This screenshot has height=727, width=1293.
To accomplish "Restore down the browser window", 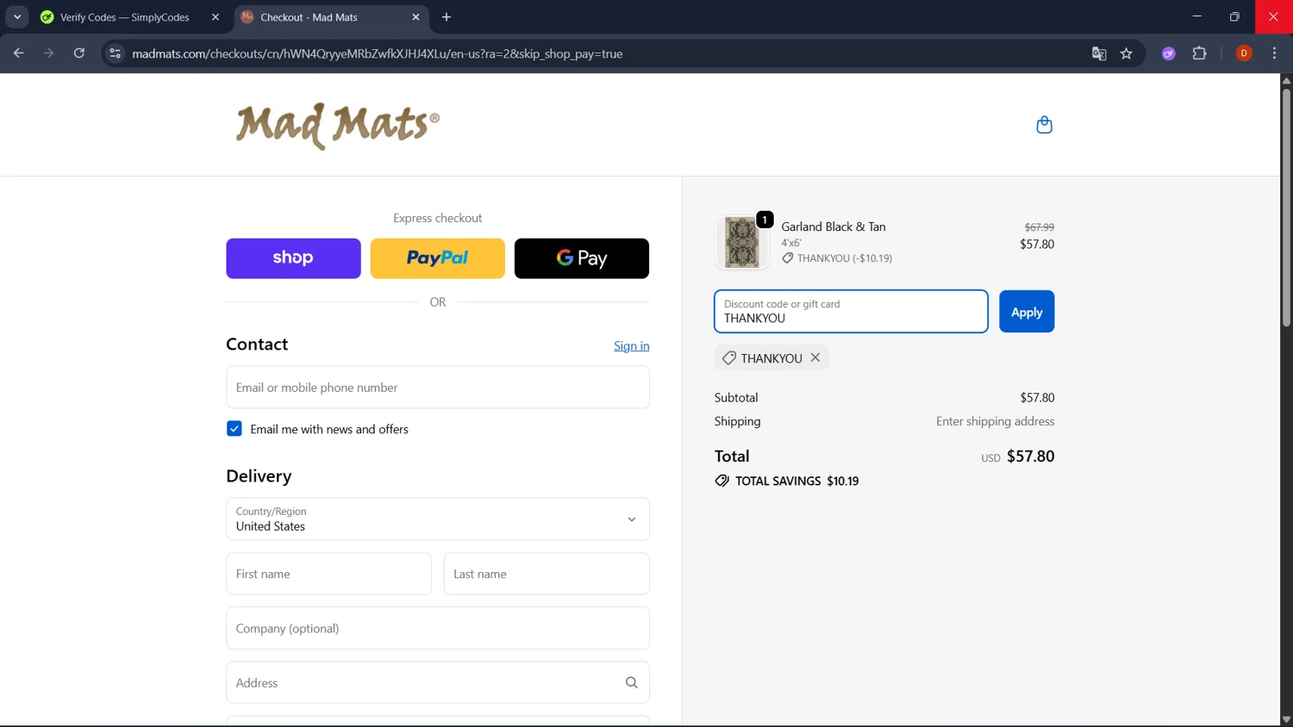I will (1234, 16).
